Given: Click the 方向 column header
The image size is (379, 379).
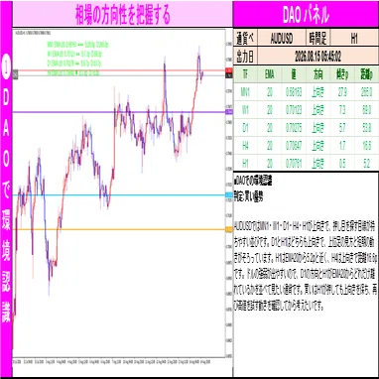Looking at the screenshot, I should [x=317, y=73].
